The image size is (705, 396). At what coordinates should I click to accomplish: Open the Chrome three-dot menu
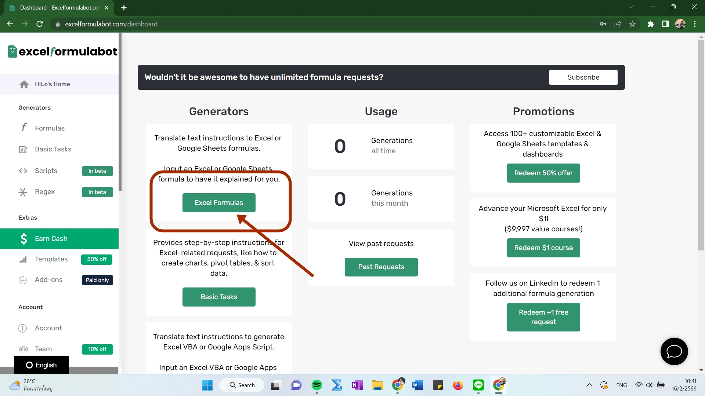point(695,24)
